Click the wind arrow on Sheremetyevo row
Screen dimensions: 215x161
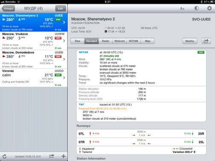(4, 19)
